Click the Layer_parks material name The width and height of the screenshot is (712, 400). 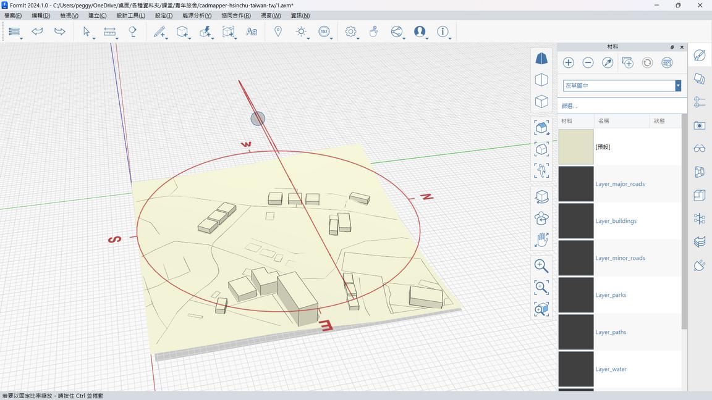coord(611,295)
